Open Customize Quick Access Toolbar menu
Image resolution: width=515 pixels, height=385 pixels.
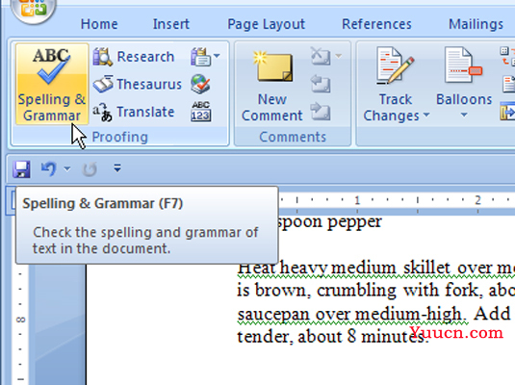click(117, 168)
